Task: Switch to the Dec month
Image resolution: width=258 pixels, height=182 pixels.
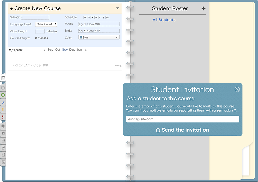Action: (x=72, y=49)
